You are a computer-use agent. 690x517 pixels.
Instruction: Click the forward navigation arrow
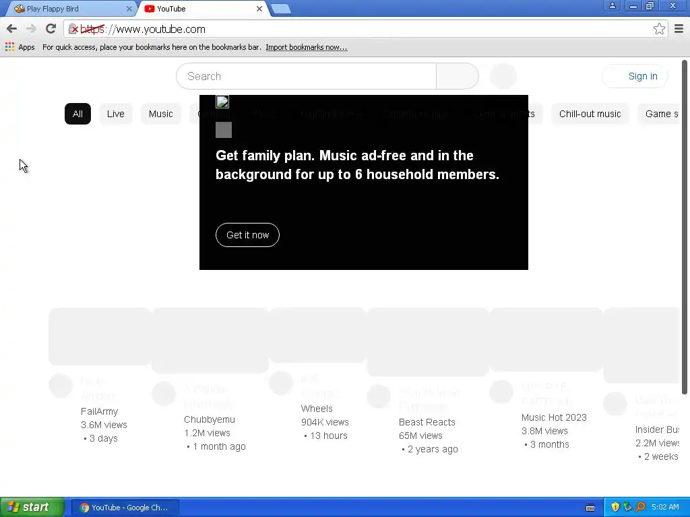(31, 29)
